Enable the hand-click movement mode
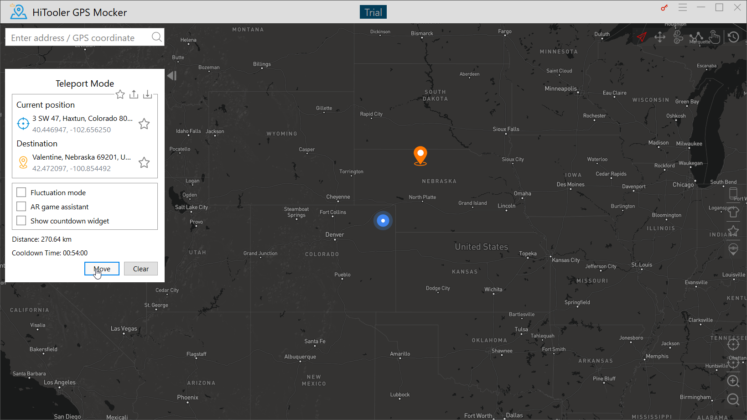 [715, 37]
